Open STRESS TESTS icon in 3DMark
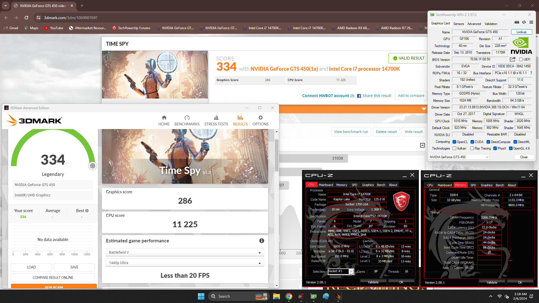 pyautogui.click(x=216, y=118)
